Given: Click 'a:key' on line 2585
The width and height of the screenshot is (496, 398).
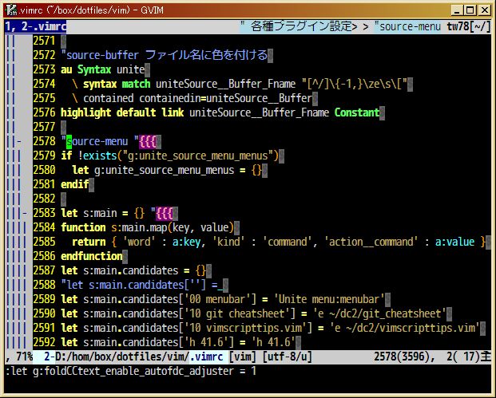Looking at the screenshot, I should pyautogui.click(x=187, y=242).
